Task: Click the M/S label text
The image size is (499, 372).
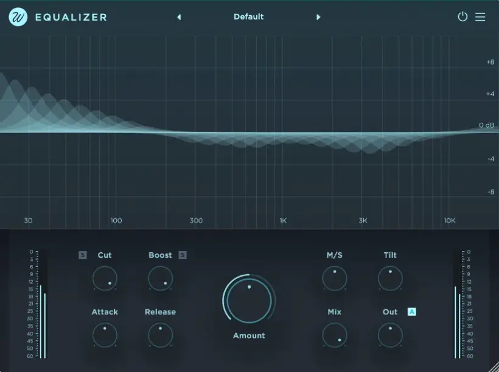Action: click(x=335, y=255)
